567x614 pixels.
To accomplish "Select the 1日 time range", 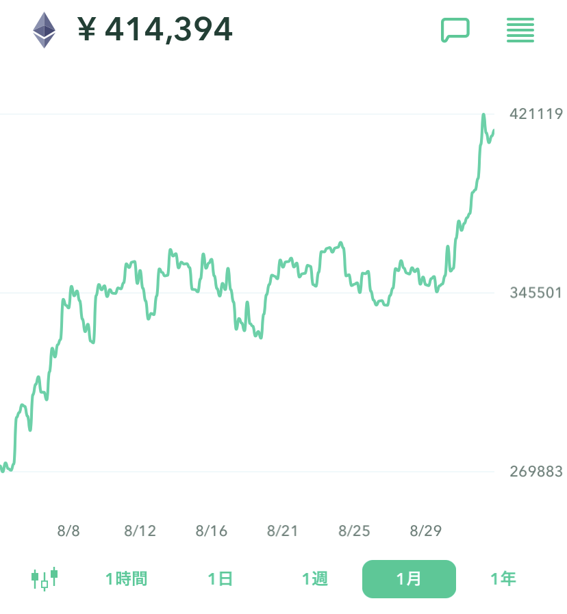I will pos(220,579).
